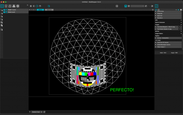Click the teal dot filter in media header

178,10
